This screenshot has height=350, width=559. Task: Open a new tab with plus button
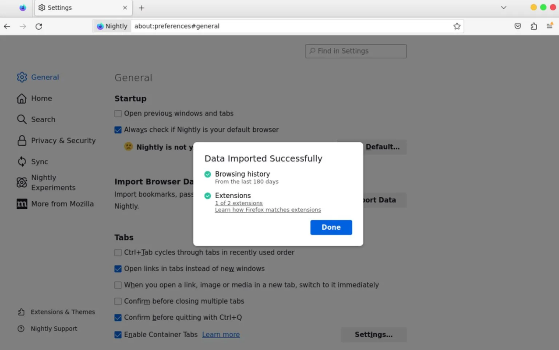142,8
